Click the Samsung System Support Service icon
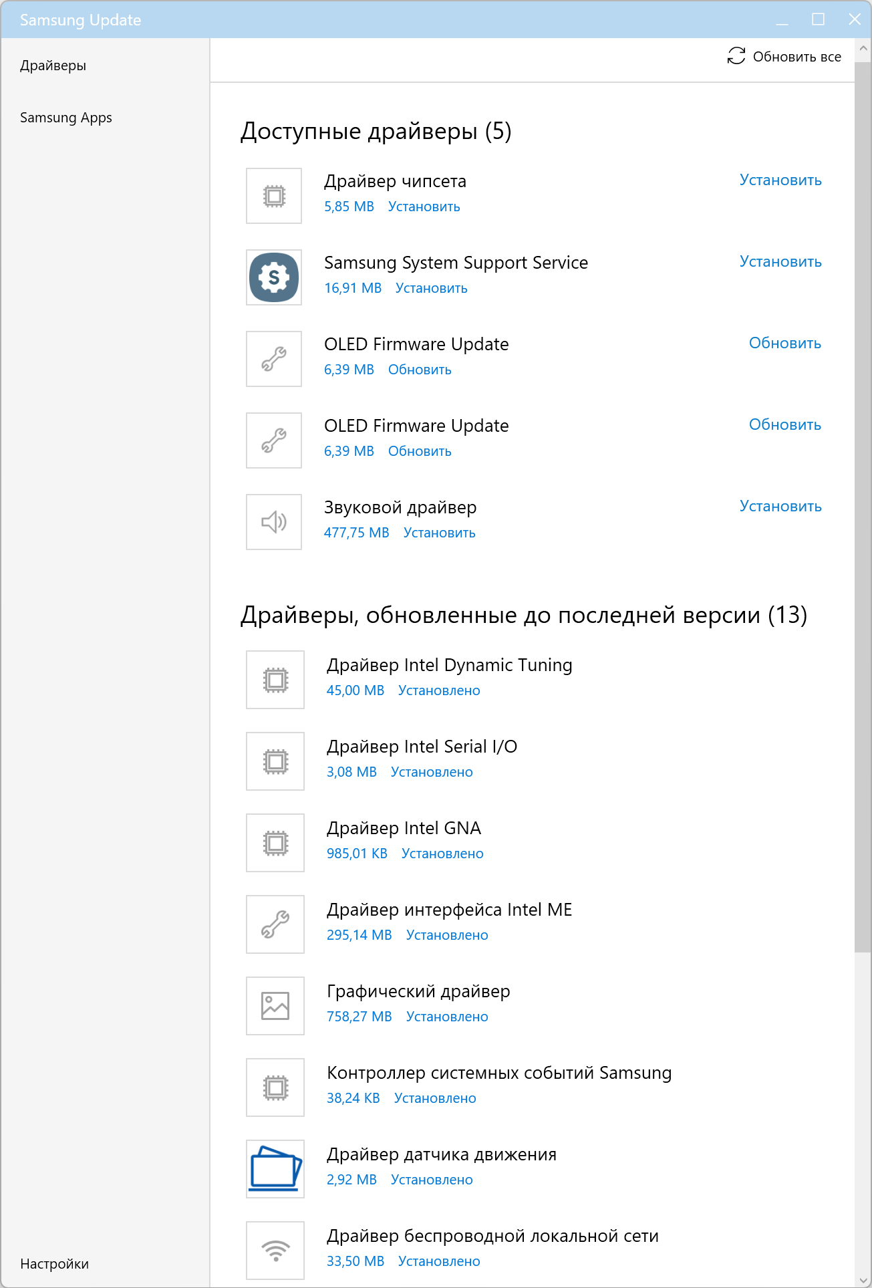This screenshot has height=1288, width=872. click(x=274, y=277)
